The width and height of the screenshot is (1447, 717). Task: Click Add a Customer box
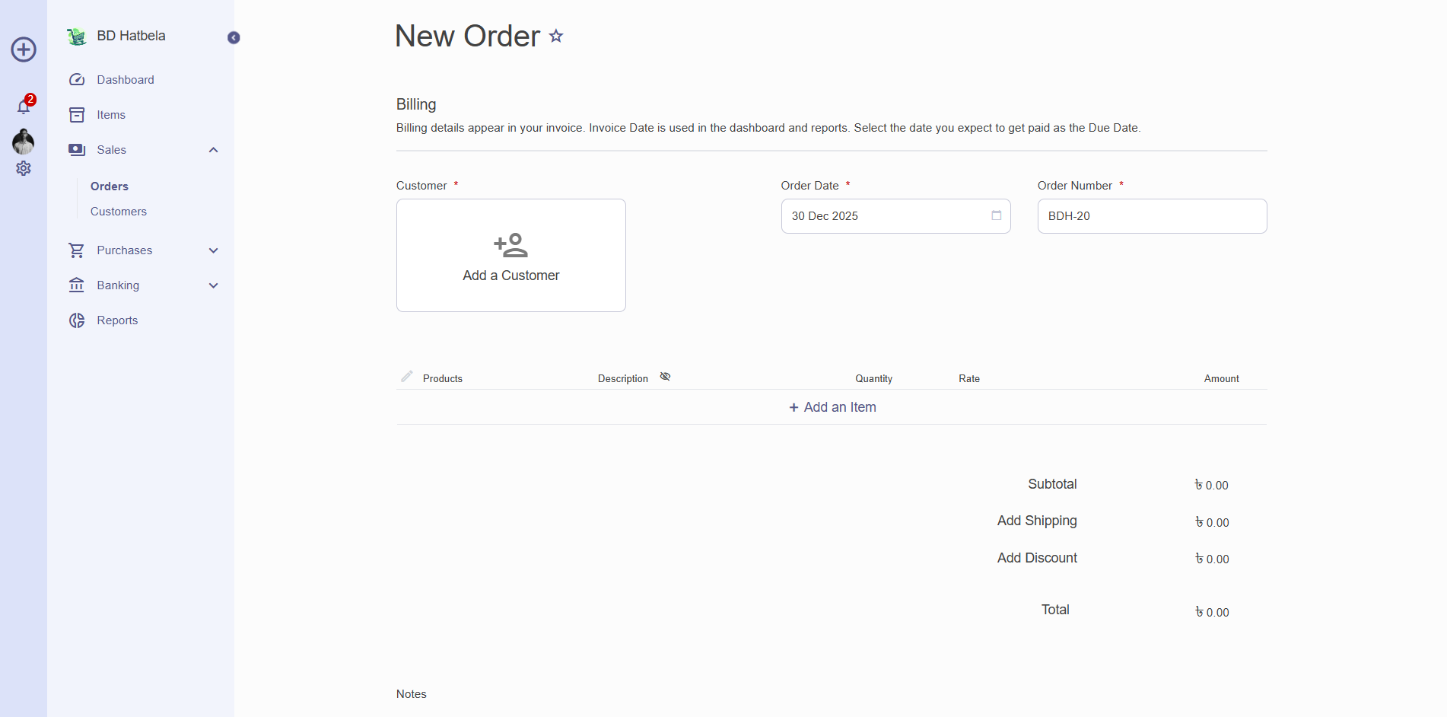(511, 256)
